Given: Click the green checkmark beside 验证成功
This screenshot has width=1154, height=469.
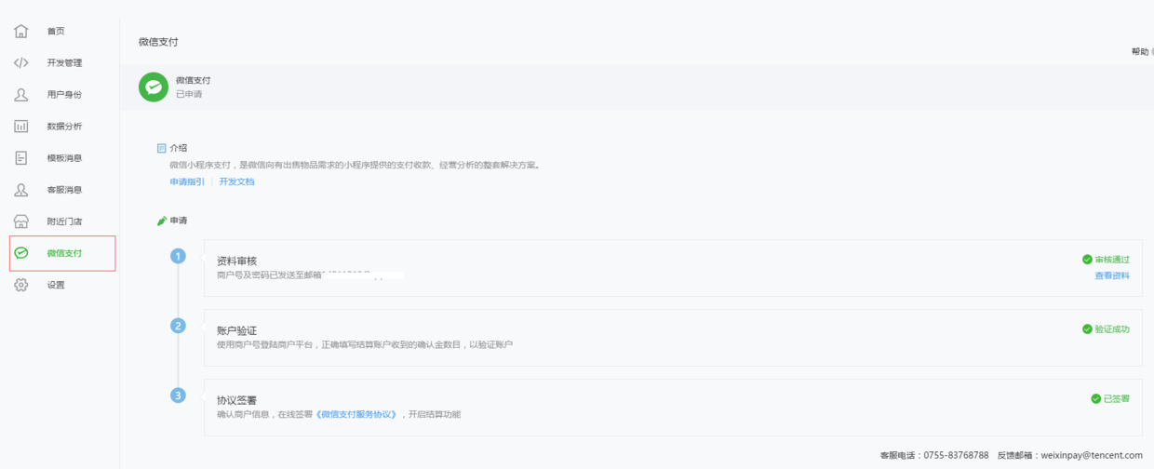Looking at the screenshot, I should point(1087,329).
